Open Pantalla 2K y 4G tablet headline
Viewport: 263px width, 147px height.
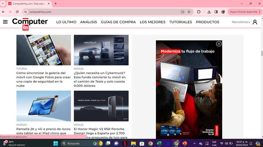pos(44,131)
